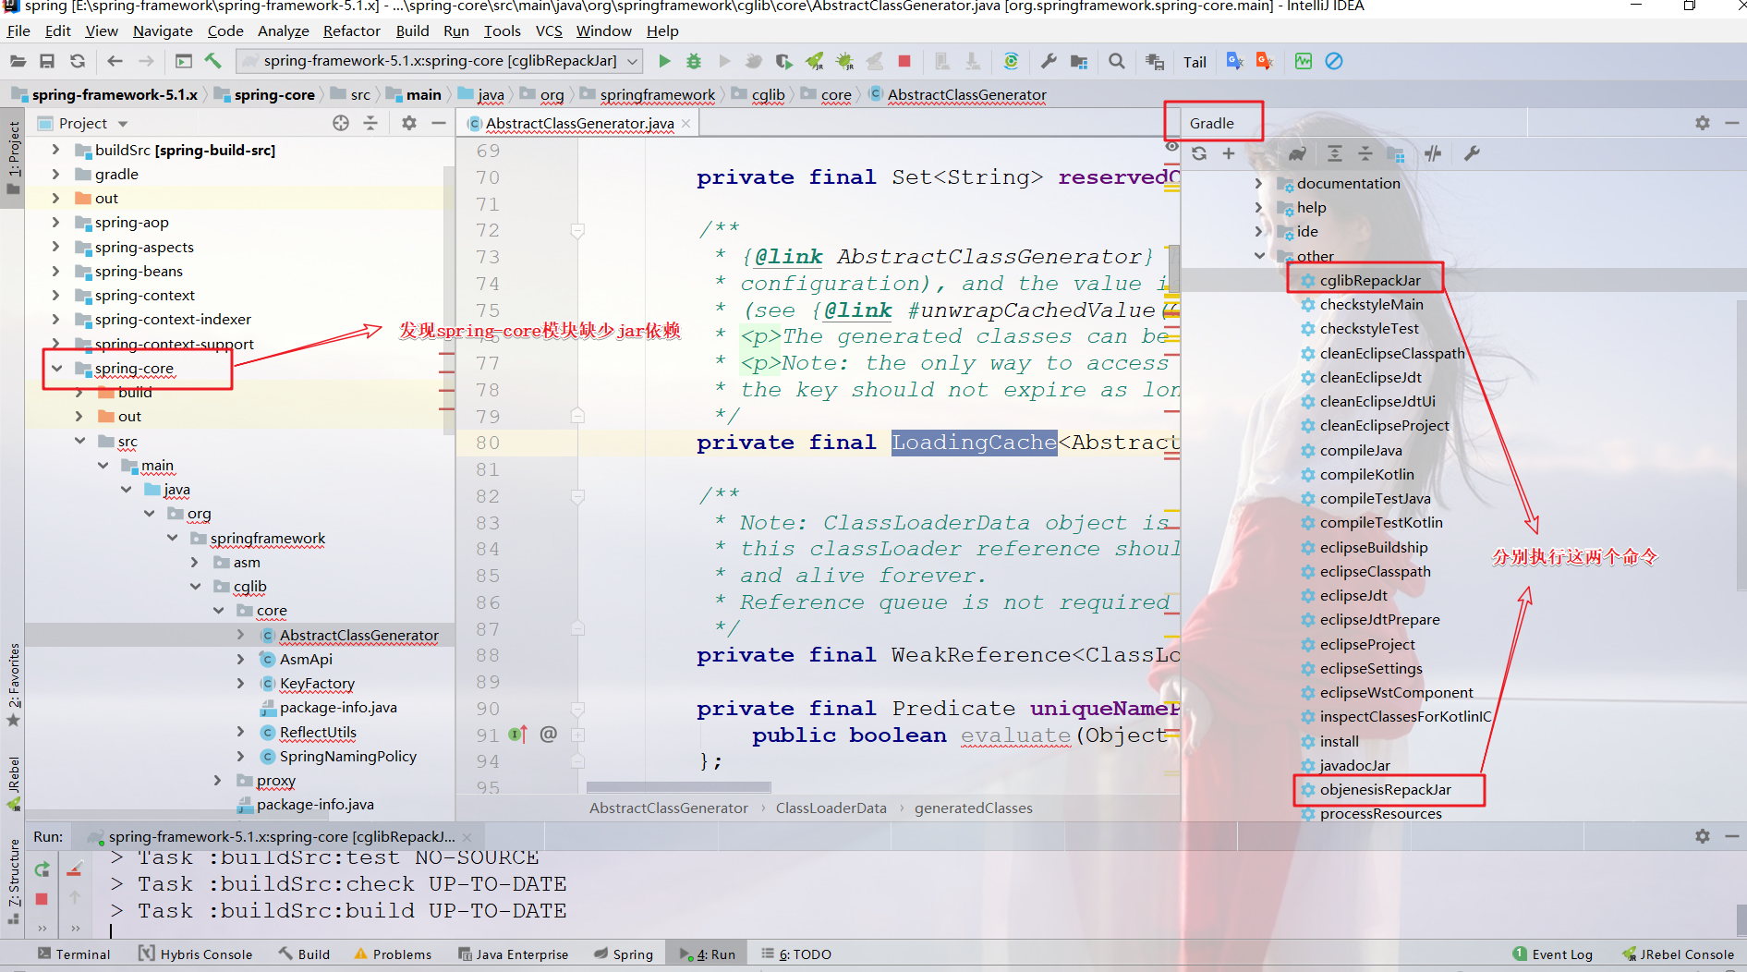Select the ReflectUtils class
This screenshot has height=972, width=1747.
[x=318, y=732]
